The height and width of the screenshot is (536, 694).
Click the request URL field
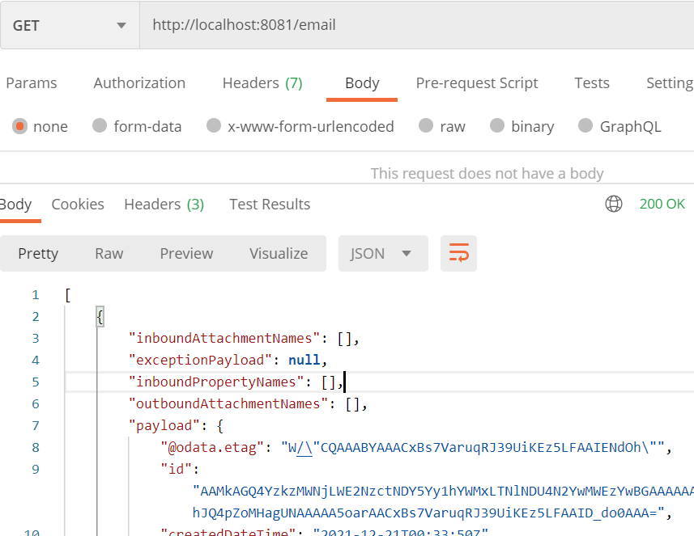pos(405,25)
